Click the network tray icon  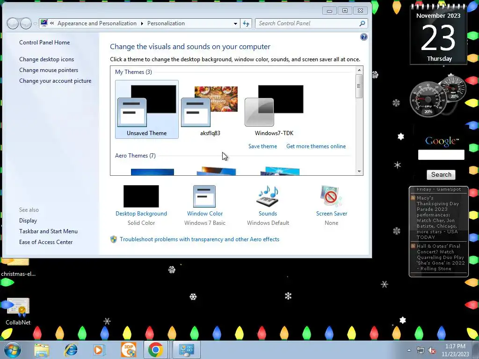(x=421, y=351)
